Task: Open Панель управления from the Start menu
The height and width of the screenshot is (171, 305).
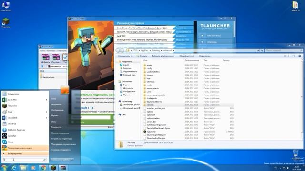Action: point(60,133)
